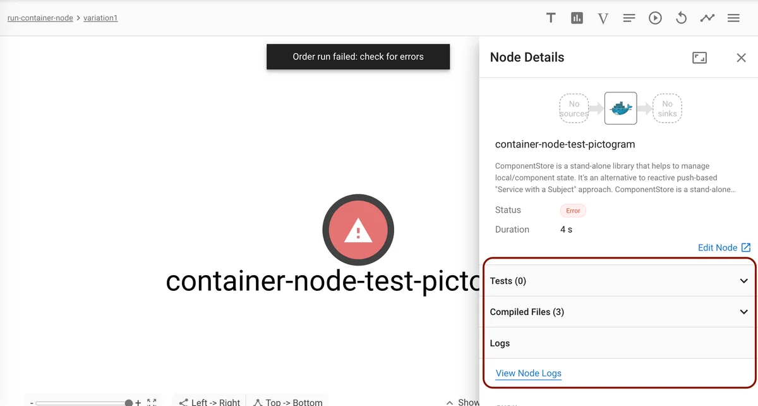The image size is (758, 406).
Task: Click the zoom slider handle
Action: coord(129,402)
